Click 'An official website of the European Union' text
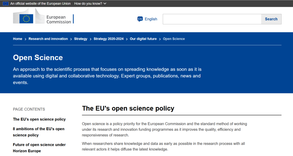 (x=40, y=3)
